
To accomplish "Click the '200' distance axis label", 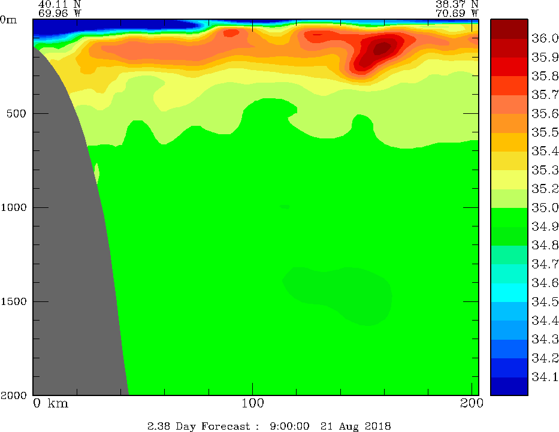I will (x=472, y=403).
